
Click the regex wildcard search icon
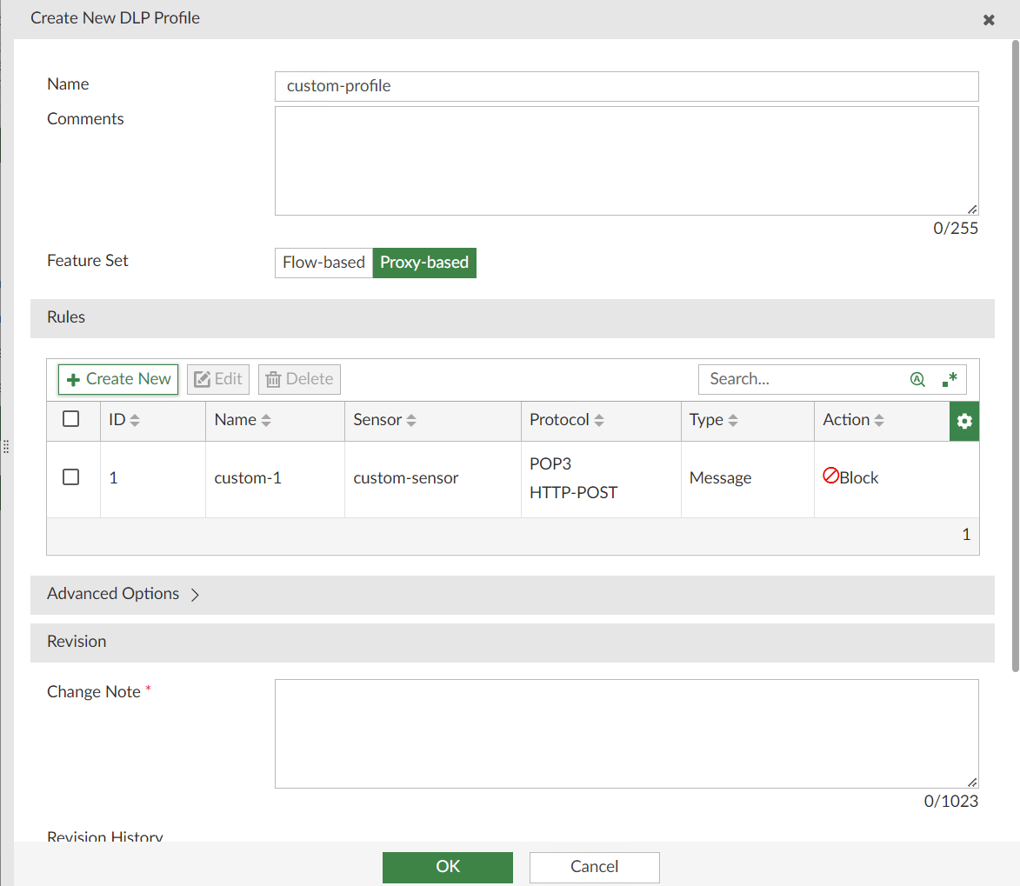[x=949, y=377]
